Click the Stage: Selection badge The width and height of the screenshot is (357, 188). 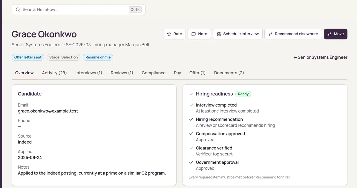point(64,57)
